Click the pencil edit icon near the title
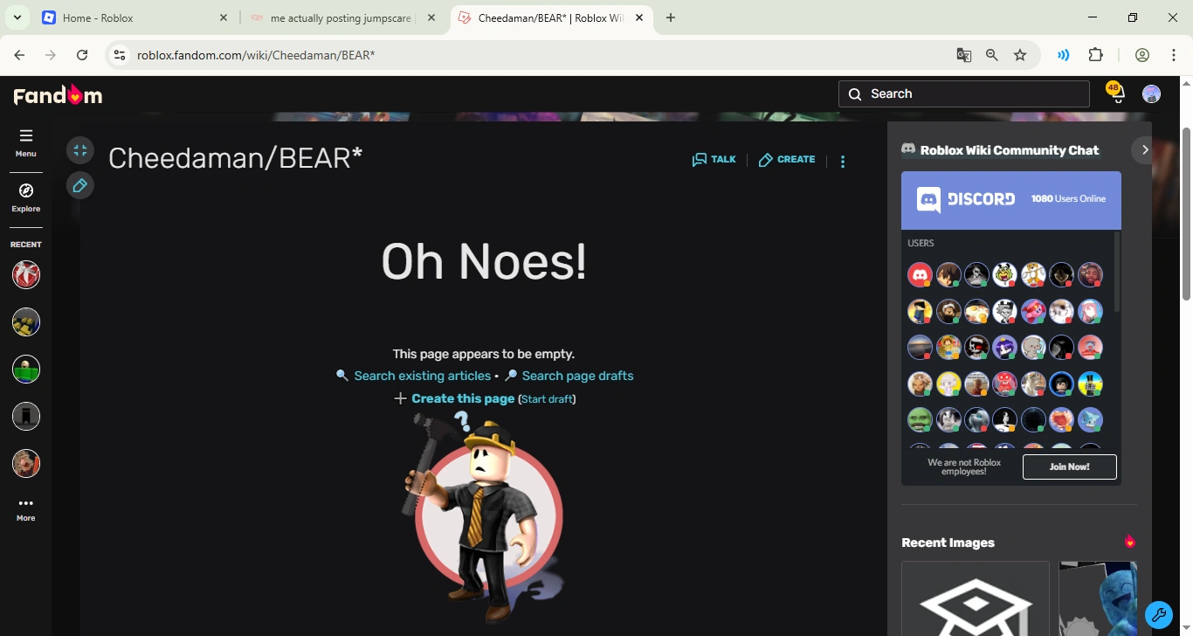 click(79, 184)
